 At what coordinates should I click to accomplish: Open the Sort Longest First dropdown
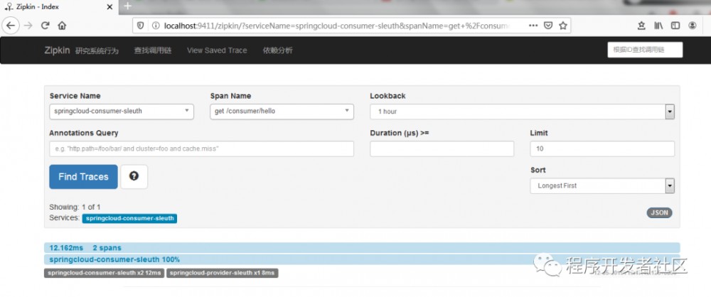point(602,186)
